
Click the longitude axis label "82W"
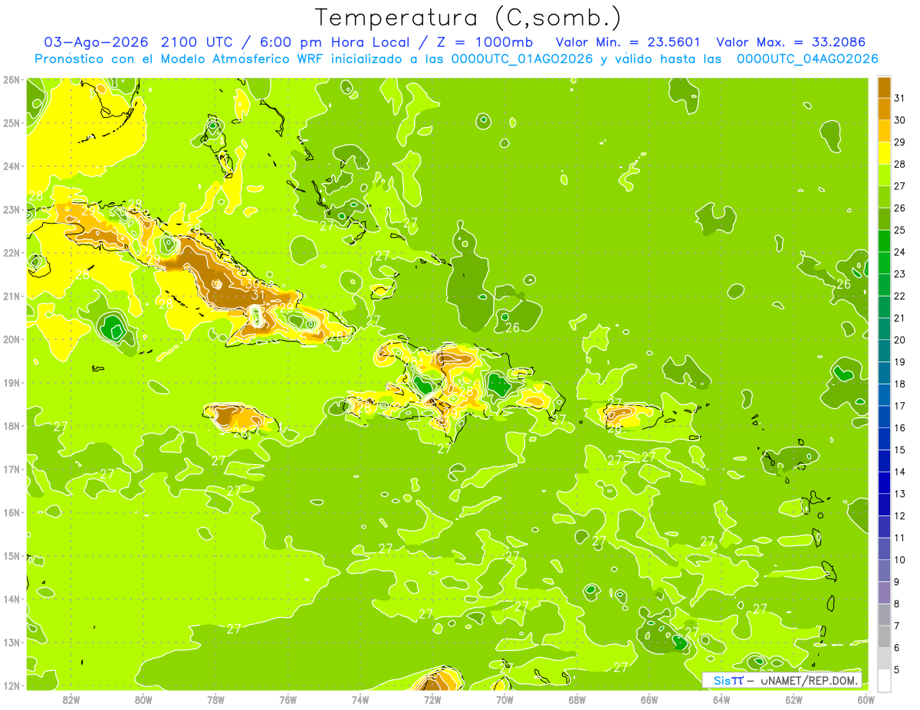pos(71,700)
